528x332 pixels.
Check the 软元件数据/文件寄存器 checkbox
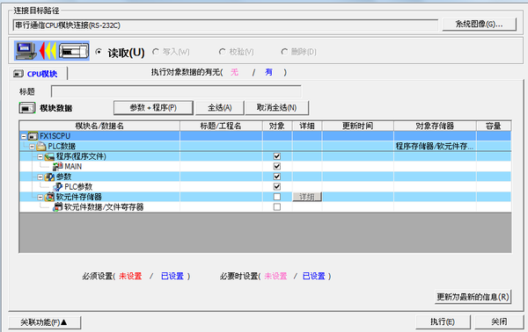(277, 207)
